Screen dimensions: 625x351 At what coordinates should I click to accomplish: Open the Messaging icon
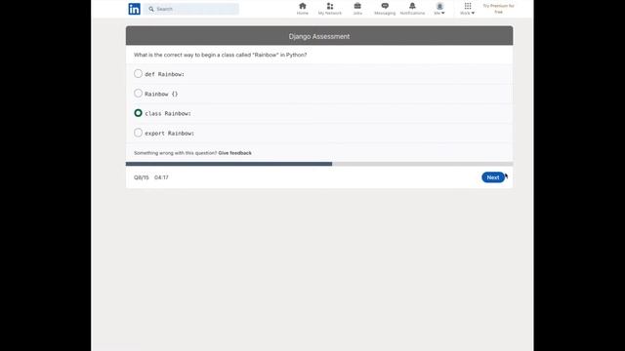(x=385, y=9)
